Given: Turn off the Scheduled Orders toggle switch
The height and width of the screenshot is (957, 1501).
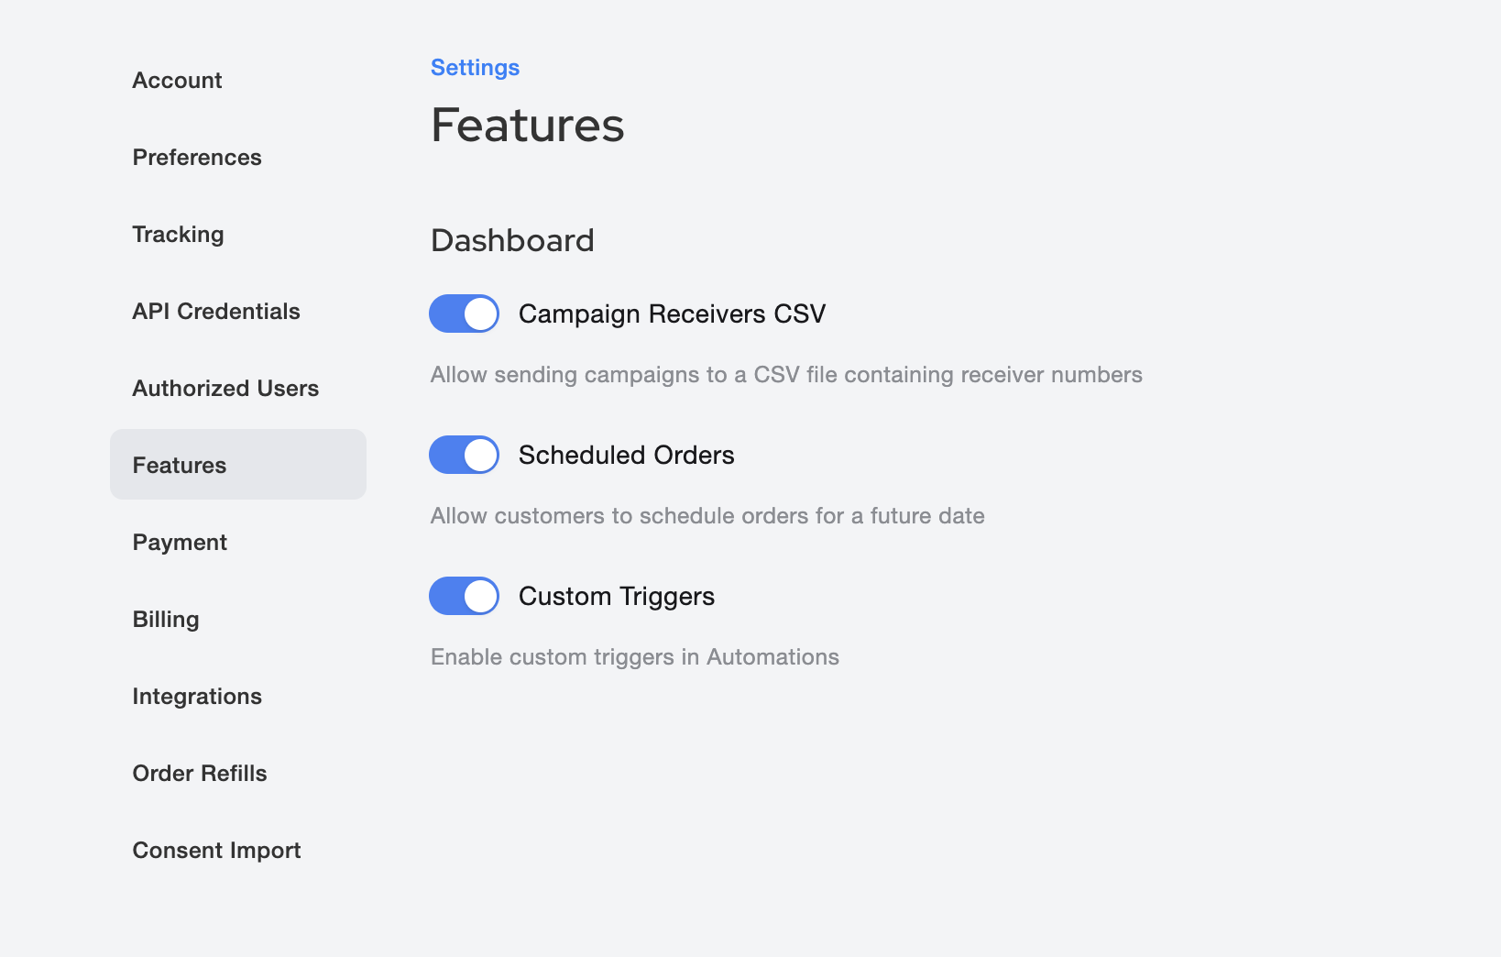Looking at the screenshot, I should click(464, 455).
